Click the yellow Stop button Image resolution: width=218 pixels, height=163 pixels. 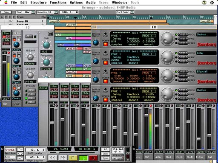73,157
